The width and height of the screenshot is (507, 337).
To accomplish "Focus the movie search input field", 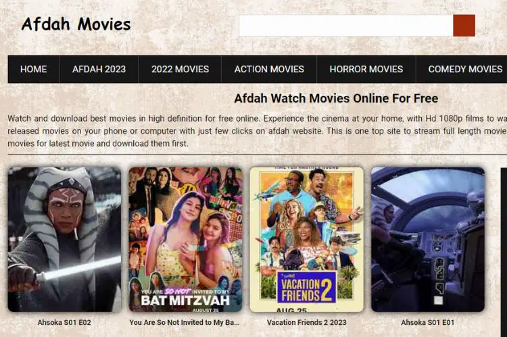I will (346, 25).
